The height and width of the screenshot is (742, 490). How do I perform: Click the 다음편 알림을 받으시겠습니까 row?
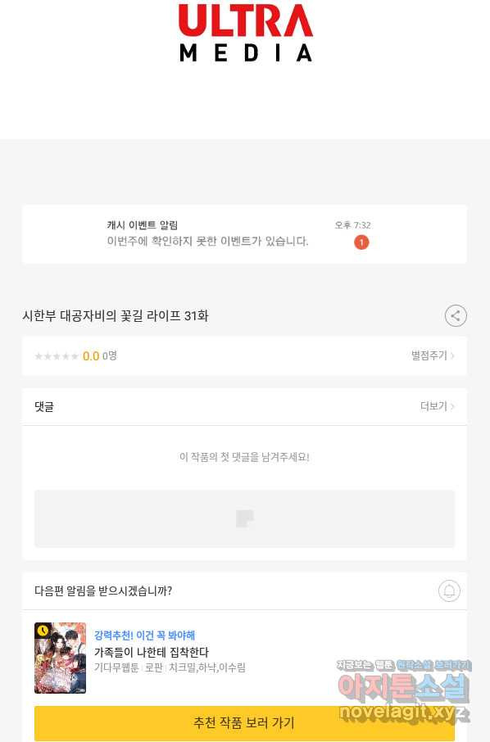tap(244, 590)
